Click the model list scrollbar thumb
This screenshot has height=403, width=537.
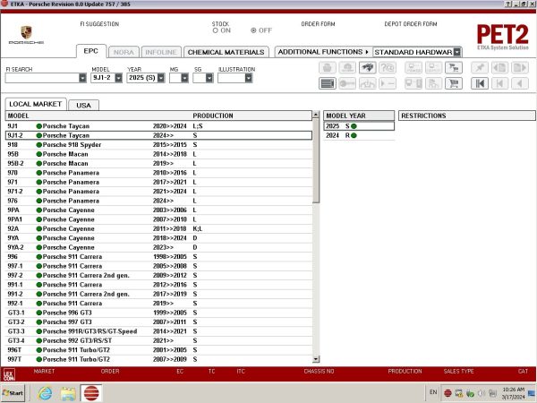coord(316,161)
